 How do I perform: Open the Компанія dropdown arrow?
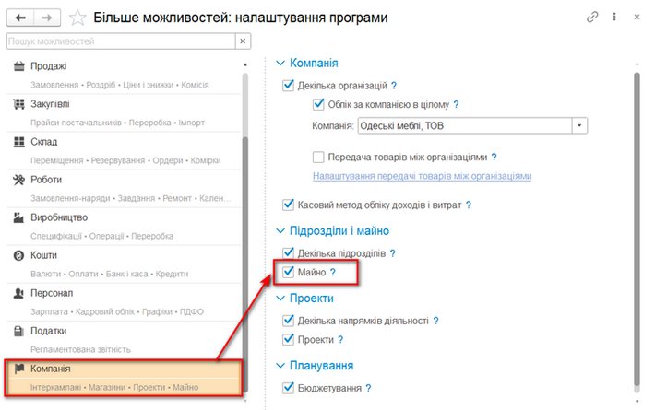click(x=579, y=125)
